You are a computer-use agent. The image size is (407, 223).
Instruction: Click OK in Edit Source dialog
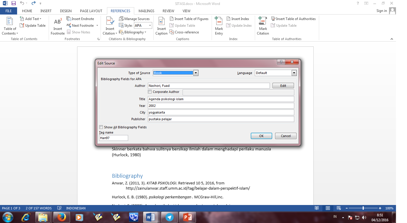[x=261, y=136]
